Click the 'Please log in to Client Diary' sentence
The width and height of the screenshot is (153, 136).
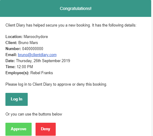click(x=56, y=84)
